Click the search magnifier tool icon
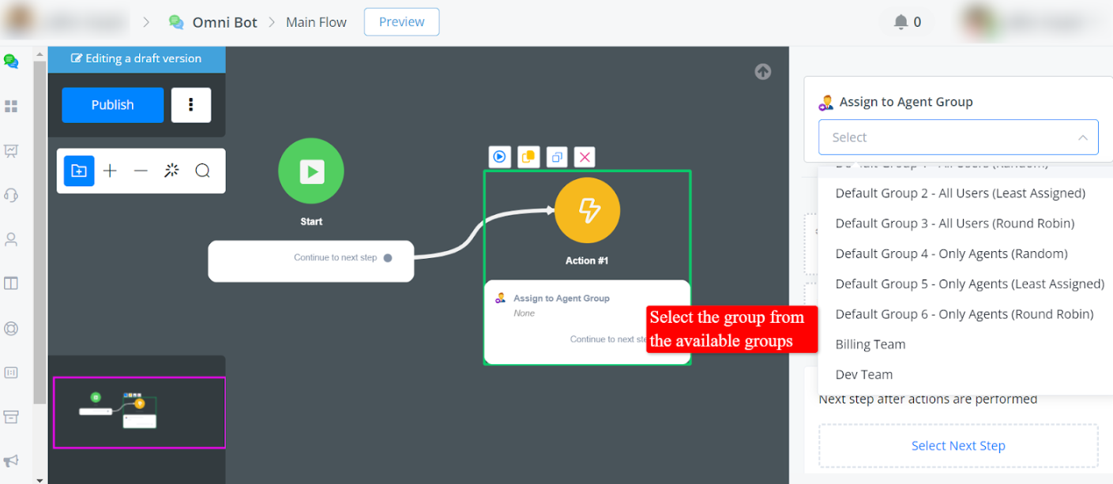This screenshot has height=484, width=1113. tap(202, 171)
